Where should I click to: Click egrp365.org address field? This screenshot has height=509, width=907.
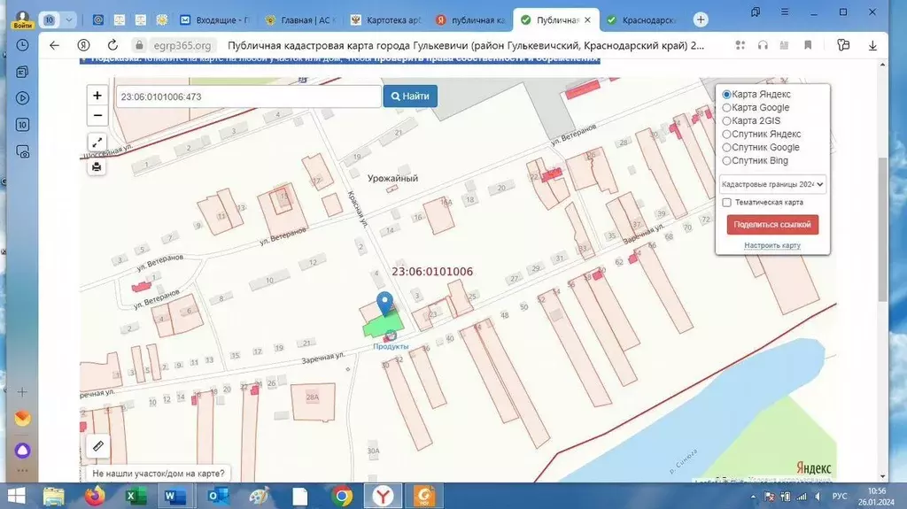[182, 45]
